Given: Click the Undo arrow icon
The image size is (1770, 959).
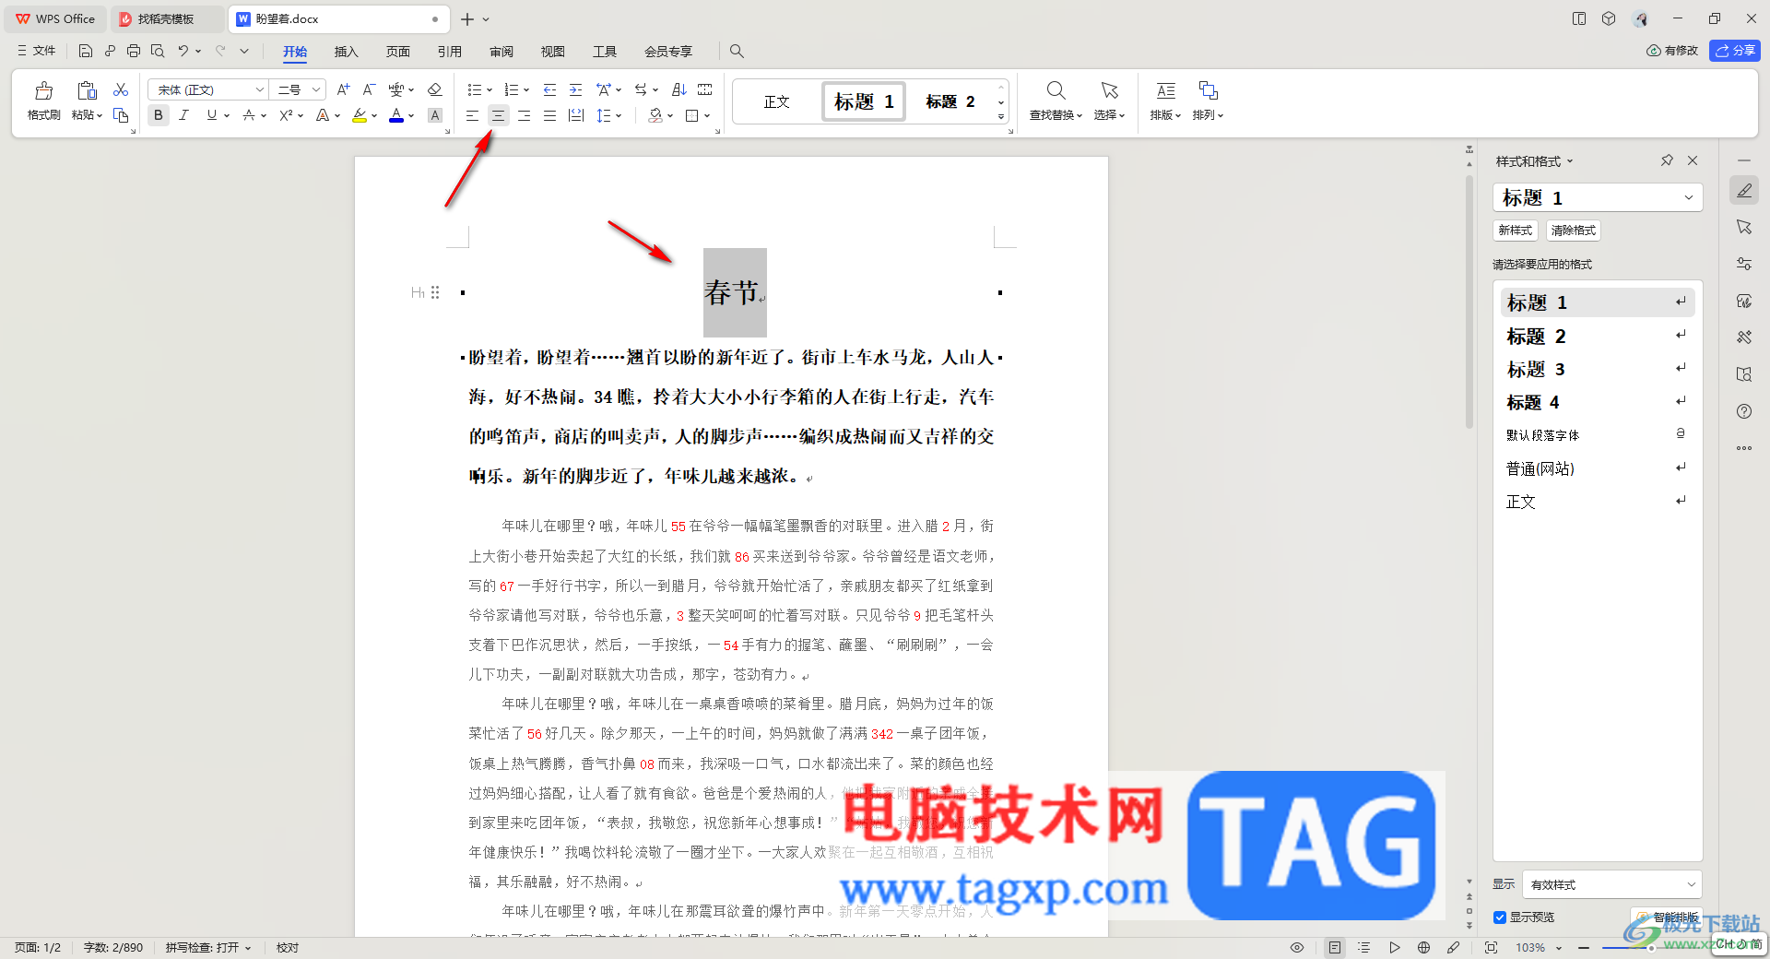Looking at the screenshot, I should [183, 51].
